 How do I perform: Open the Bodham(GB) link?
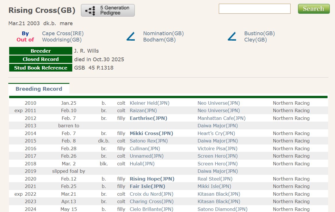pyautogui.click(x=159, y=40)
